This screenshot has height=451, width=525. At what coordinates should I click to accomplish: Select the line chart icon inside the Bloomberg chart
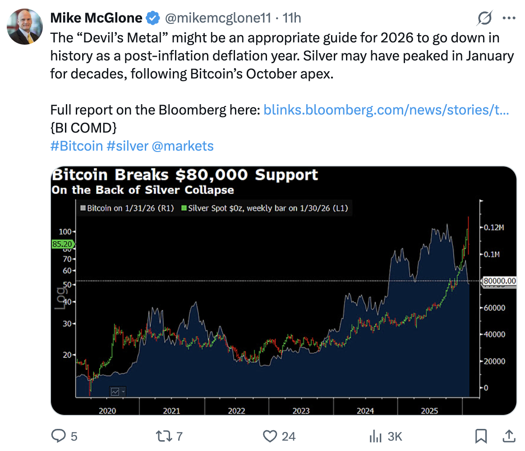[x=114, y=391]
